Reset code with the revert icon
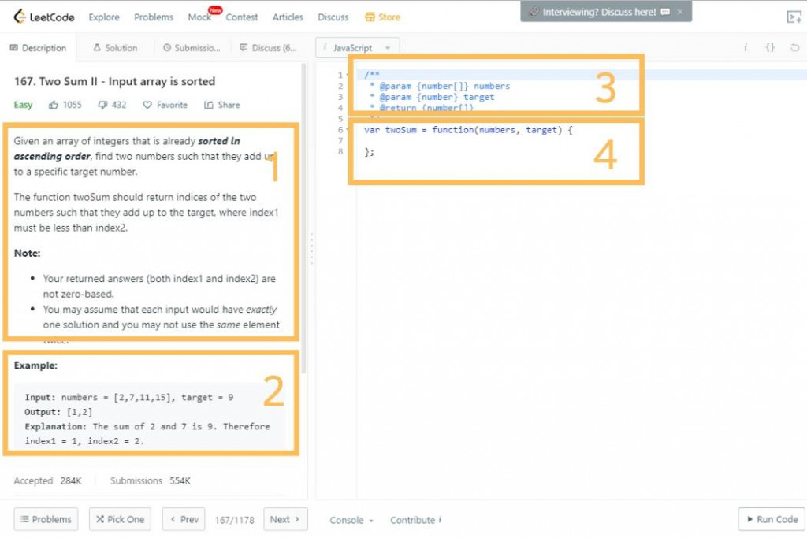This screenshot has width=807, height=538. pyautogui.click(x=794, y=48)
